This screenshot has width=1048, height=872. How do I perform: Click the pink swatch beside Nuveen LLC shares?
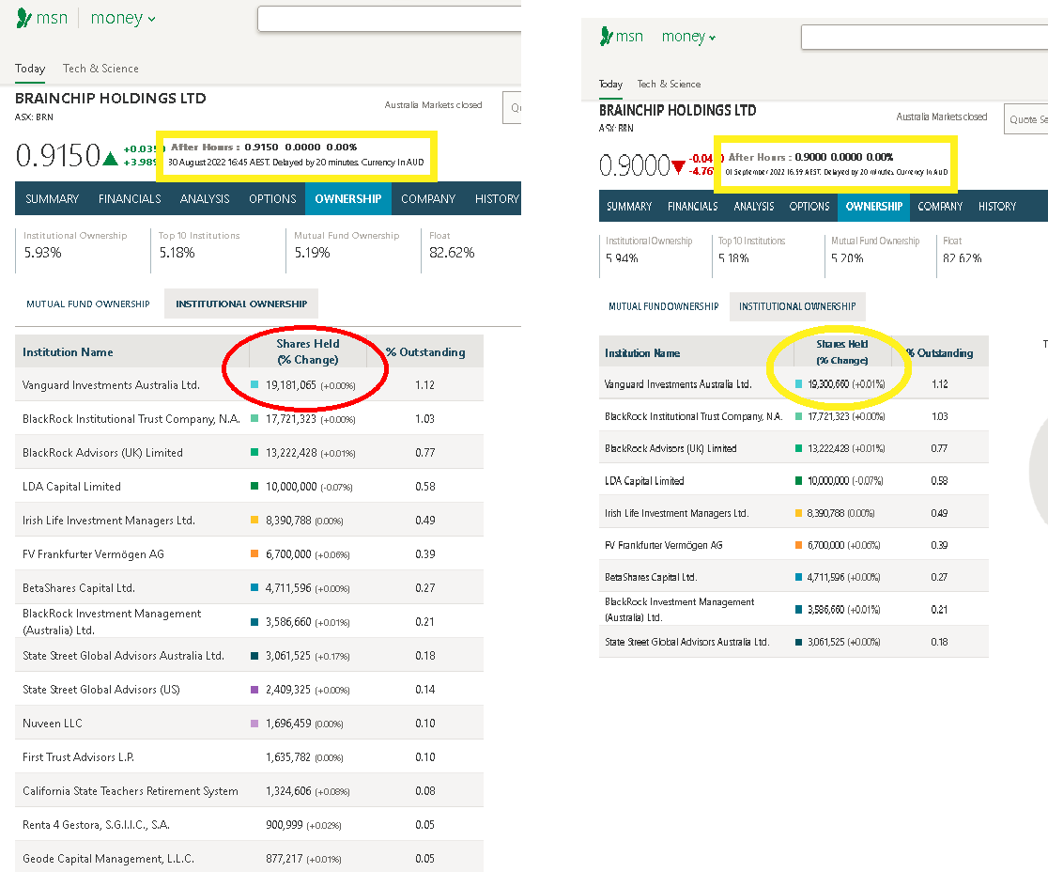point(254,724)
